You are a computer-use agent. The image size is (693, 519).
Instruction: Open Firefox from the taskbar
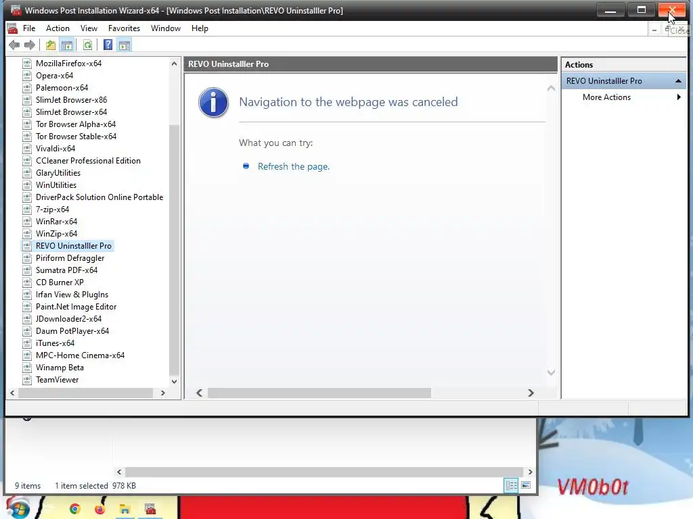click(100, 509)
